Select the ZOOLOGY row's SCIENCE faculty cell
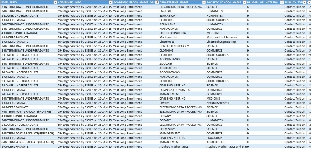This screenshot has height=149, width=311. tap(226, 64)
